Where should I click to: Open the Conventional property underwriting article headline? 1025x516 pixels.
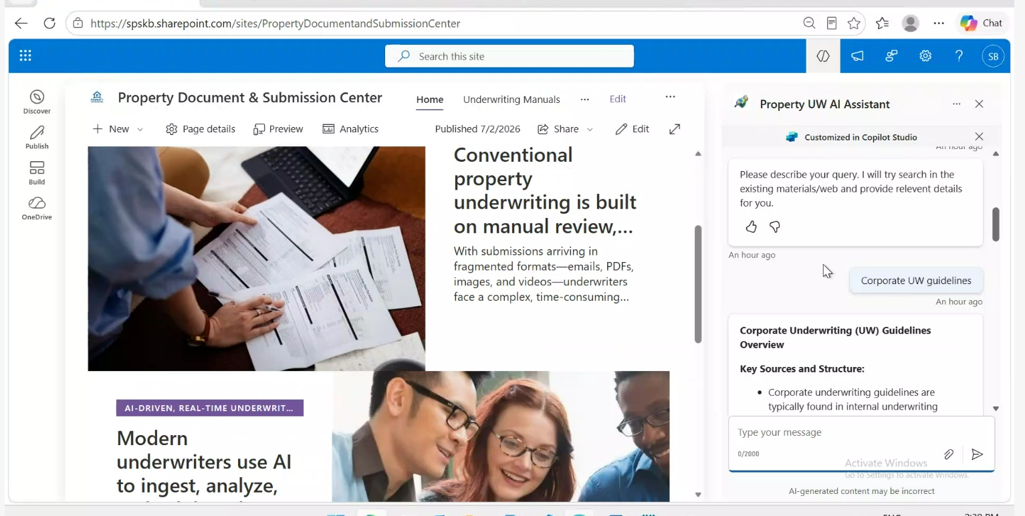click(545, 190)
